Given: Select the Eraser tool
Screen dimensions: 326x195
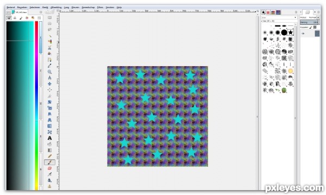Looking at the screenshot, I should pos(49,168).
